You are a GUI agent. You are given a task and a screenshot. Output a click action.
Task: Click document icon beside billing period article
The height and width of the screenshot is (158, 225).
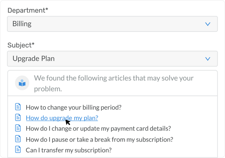(x=18, y=107)
